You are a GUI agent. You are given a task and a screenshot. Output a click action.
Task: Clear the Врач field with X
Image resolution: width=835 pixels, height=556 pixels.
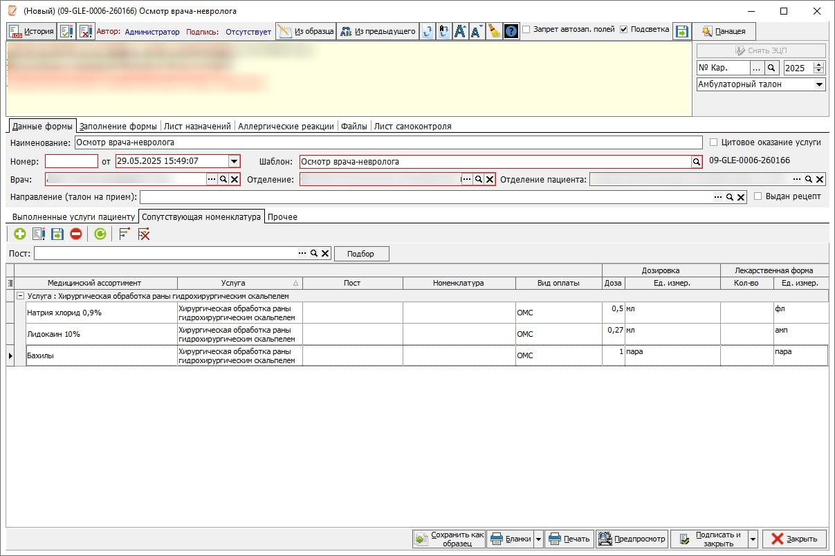point(234,179)
